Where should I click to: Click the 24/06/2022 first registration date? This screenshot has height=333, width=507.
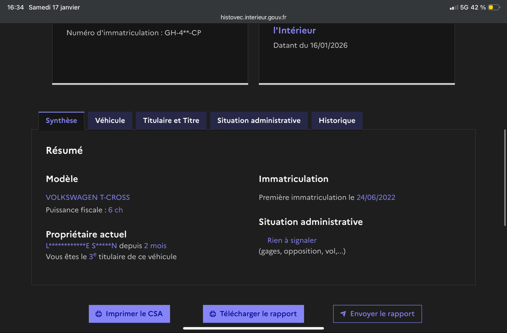coord(376,197)
